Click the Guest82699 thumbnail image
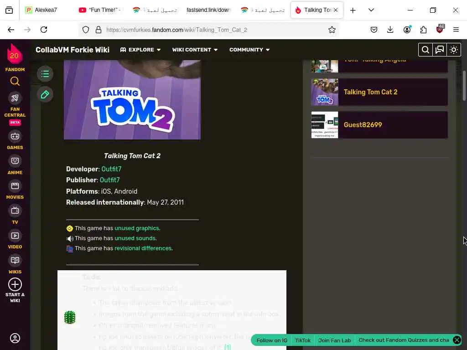 click(x=325, y=125)
